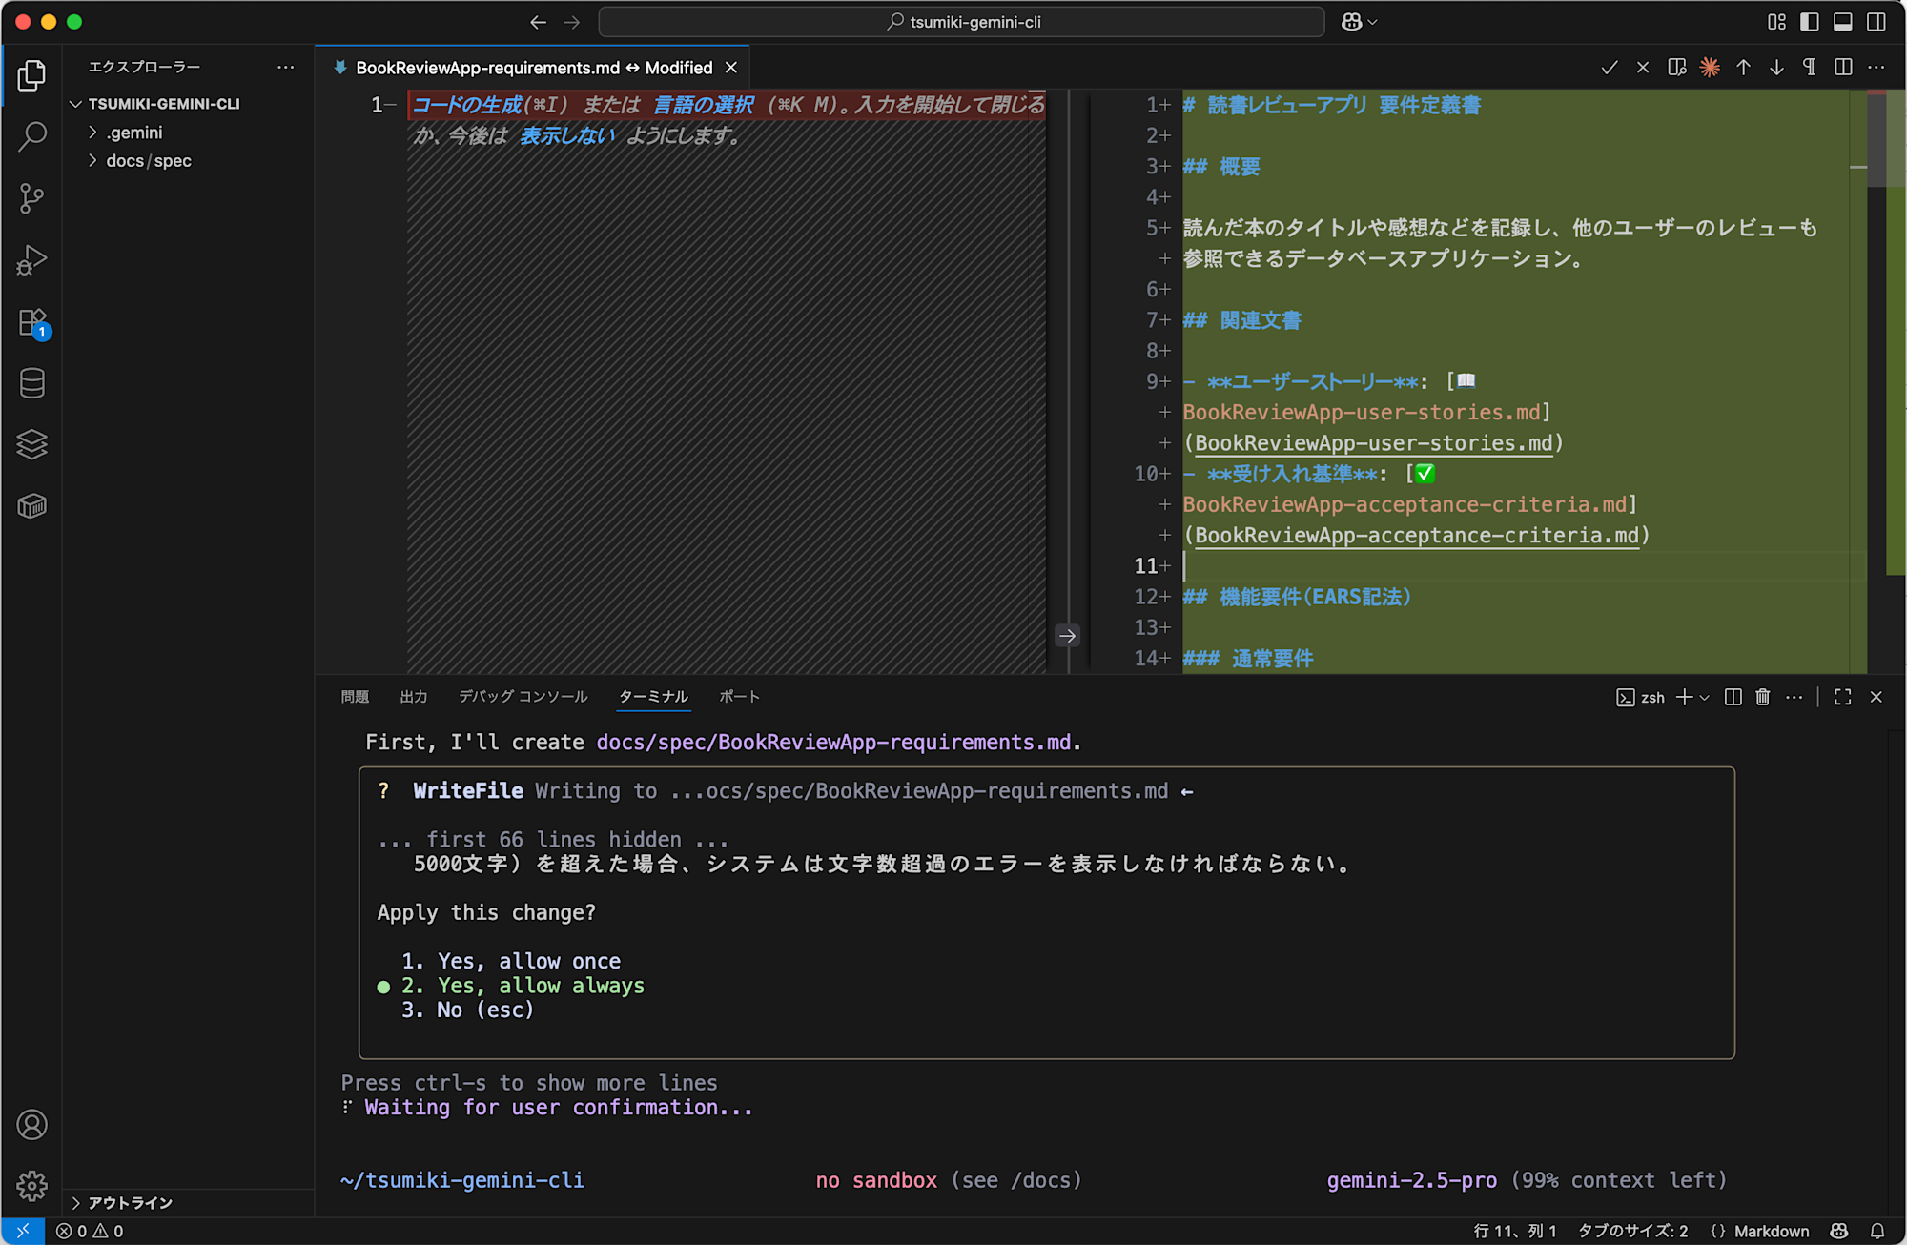Open the Extensions view with badge
This screenshot has width=1907, height=1245.
click(31, 322)
